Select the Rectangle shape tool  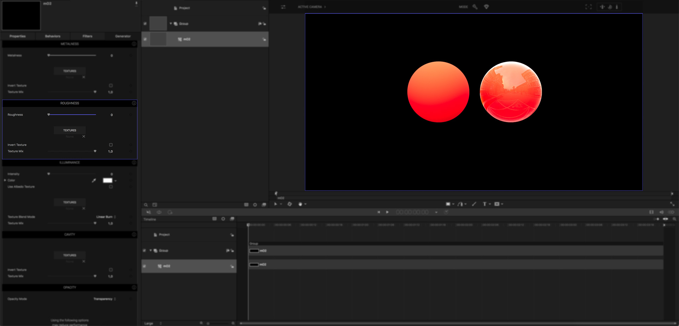pos(448,204)
